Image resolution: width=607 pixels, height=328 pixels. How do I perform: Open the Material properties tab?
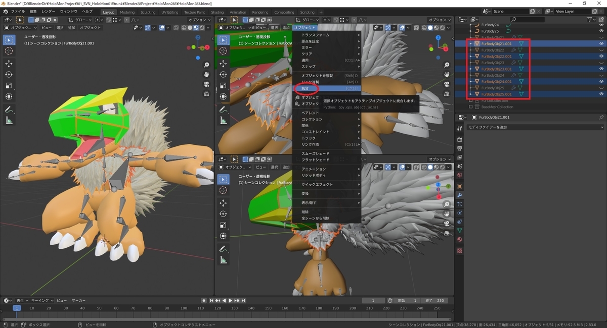tap(459, 240)
